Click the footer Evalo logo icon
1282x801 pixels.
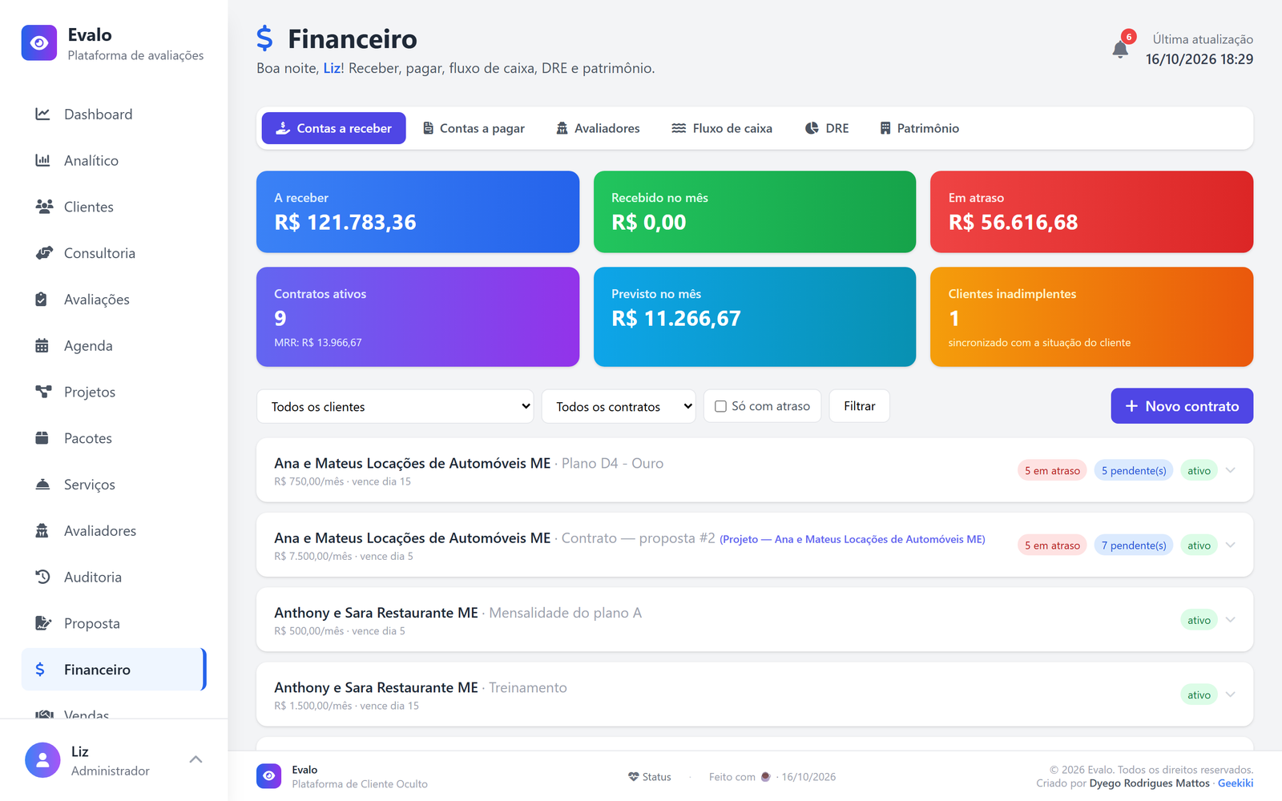click(x=269, y=776)
